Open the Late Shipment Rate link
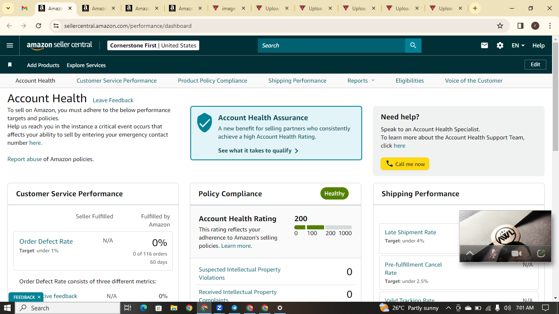559x314 pixels. pos(410,232)
